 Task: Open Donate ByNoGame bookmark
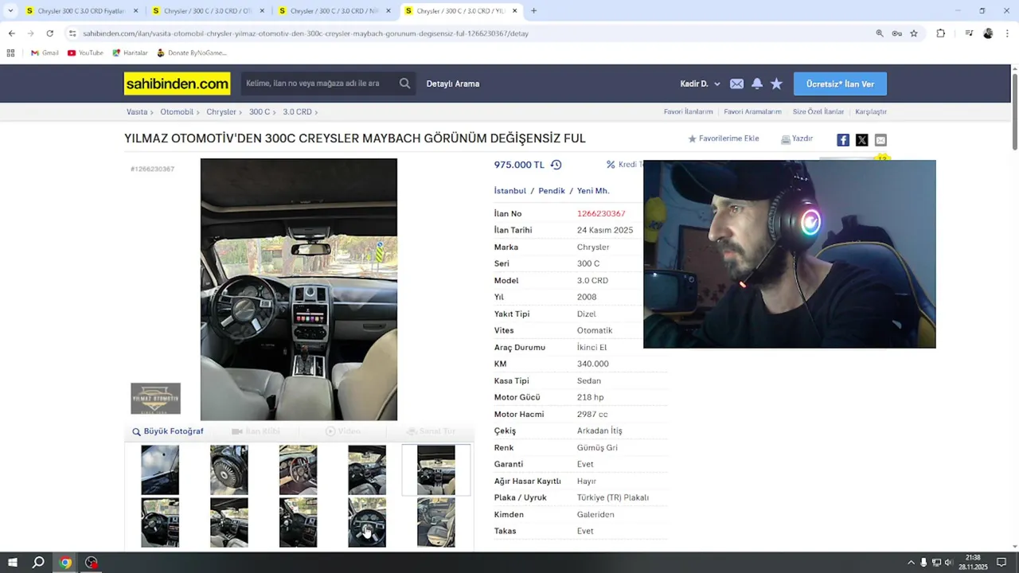tap(192, 53)
